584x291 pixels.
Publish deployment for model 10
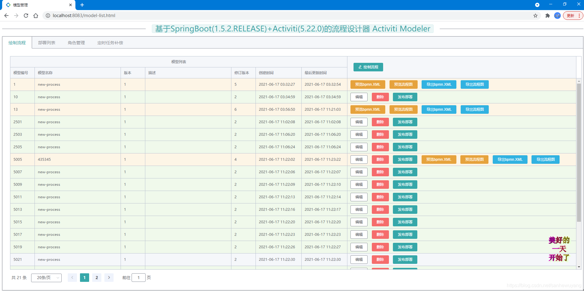(x=405, y=97)
